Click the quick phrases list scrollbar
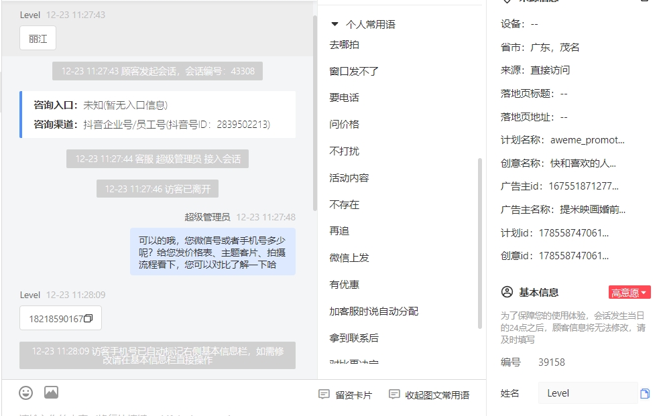The image size is (663, 416). [x=479, y=243]
